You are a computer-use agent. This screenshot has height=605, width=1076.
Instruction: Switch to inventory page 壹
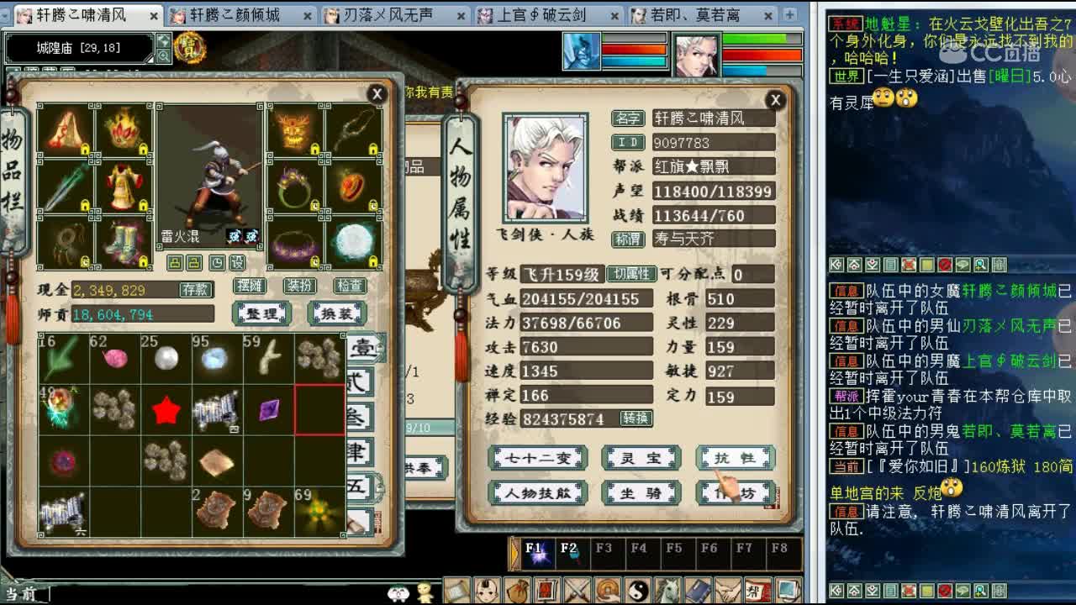pyautogui.click(x=363, y=348)
